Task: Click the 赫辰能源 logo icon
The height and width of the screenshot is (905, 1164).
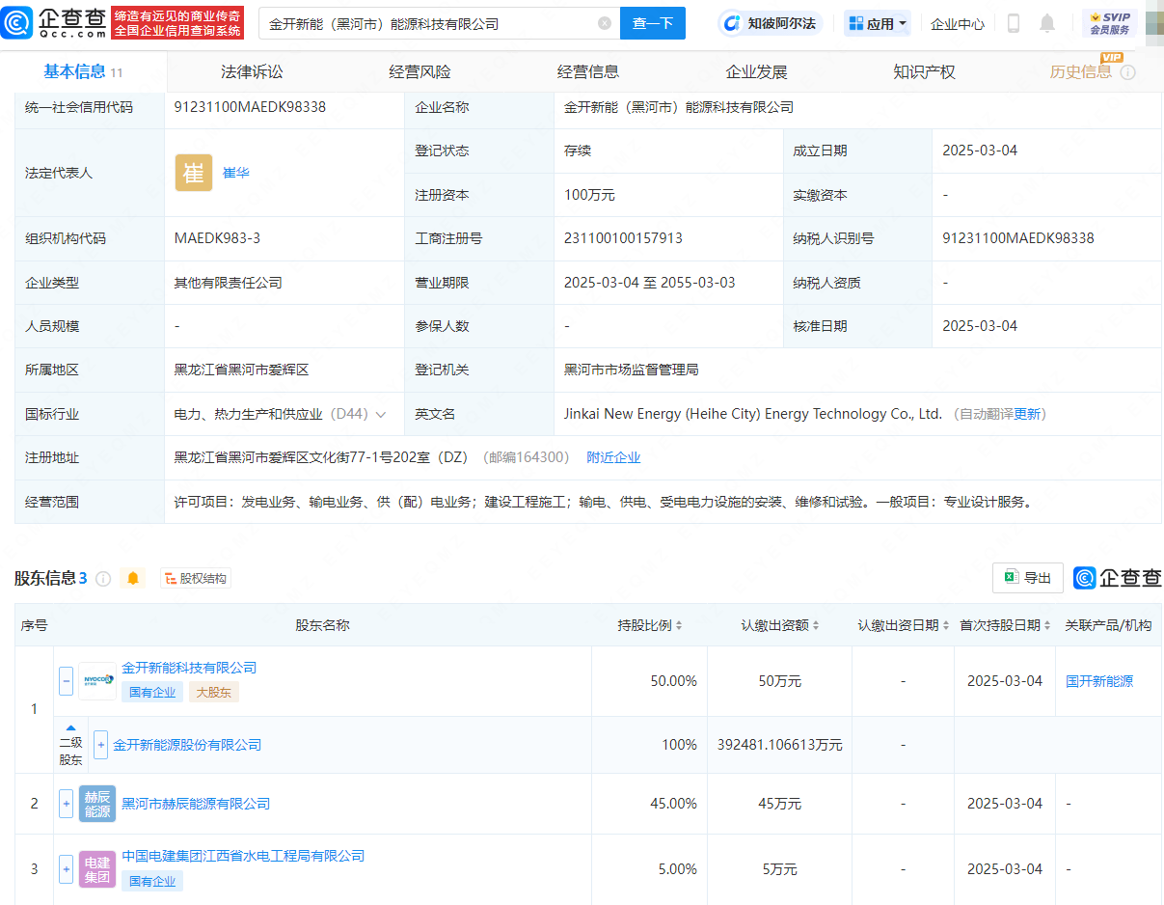Action: tap(97, 804)
